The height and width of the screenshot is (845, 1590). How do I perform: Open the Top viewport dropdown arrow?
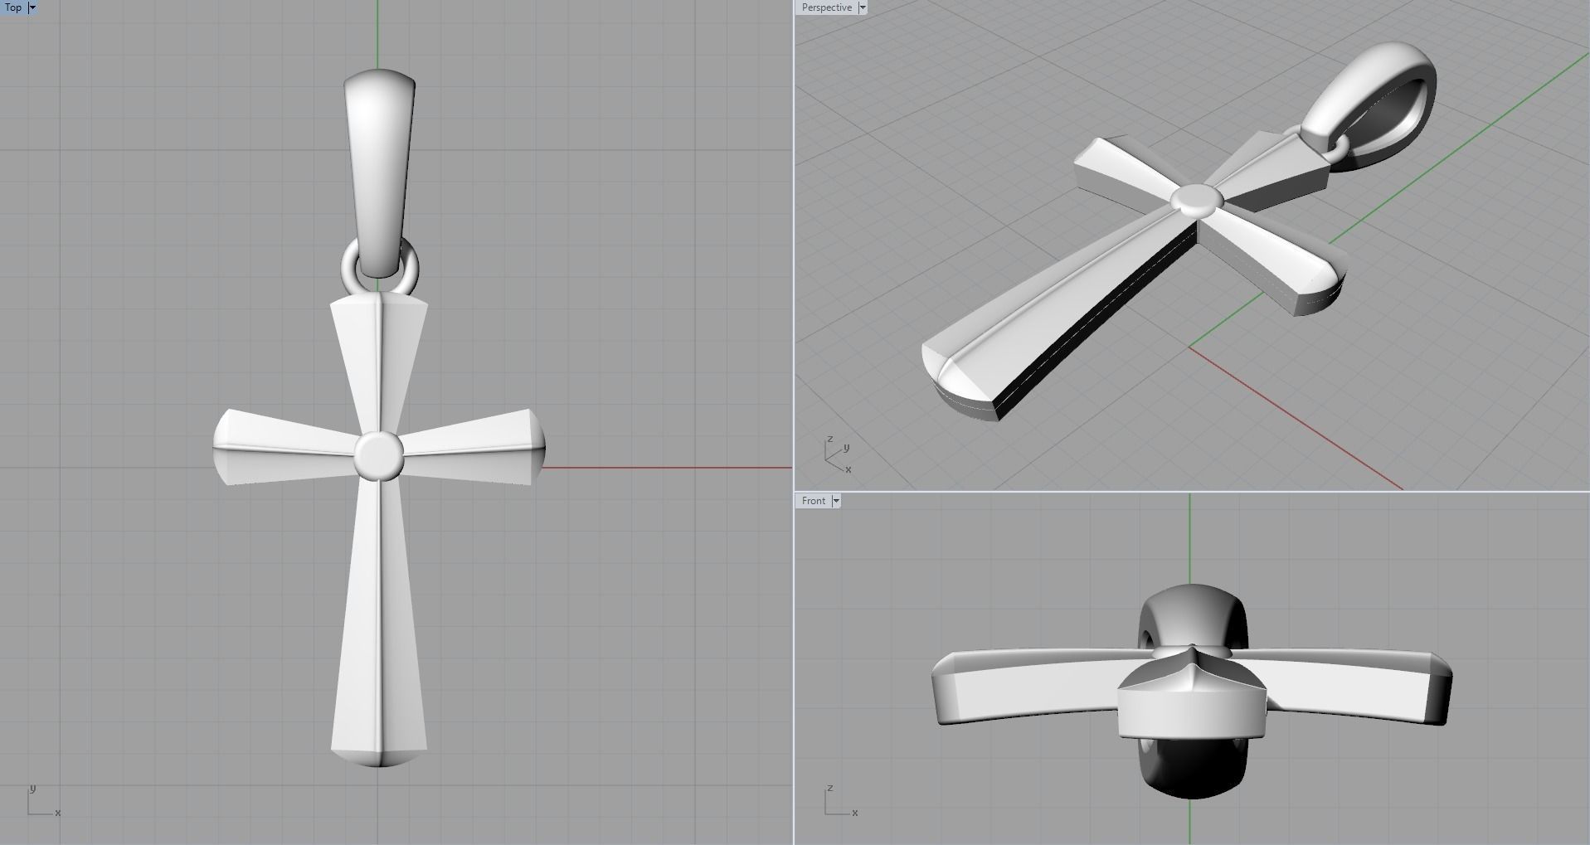click(33, 7)
